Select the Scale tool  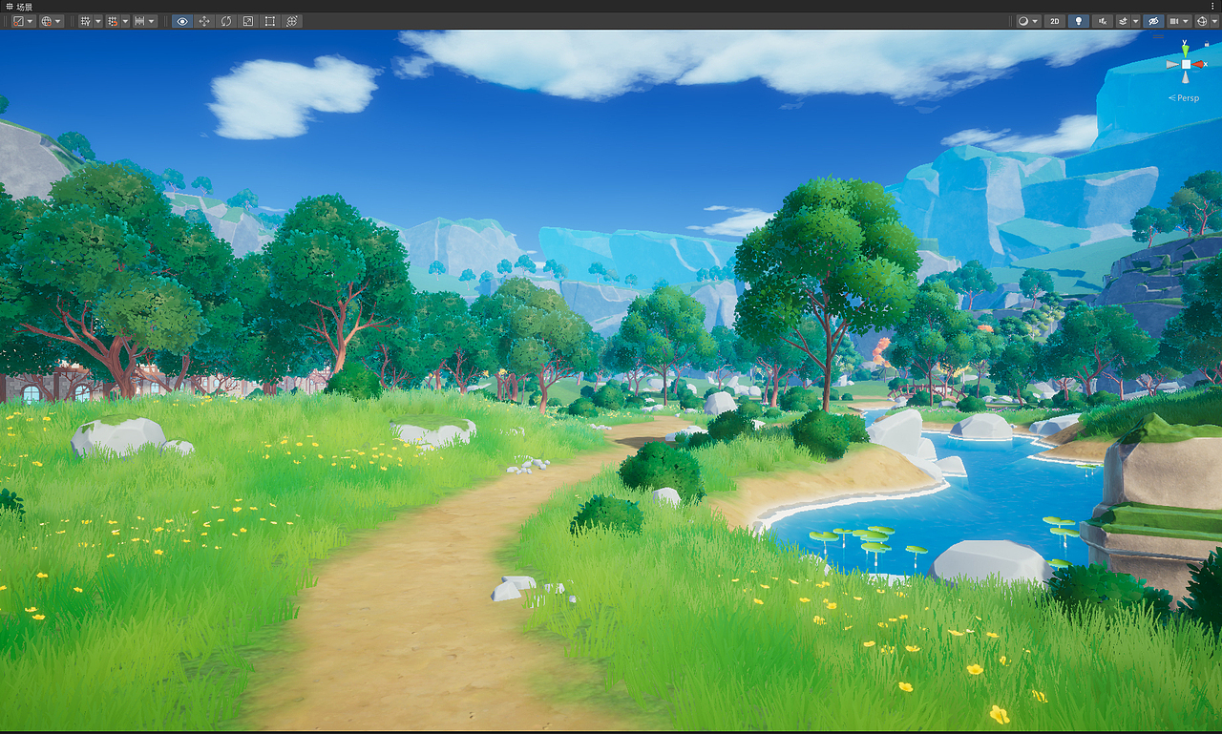pyautogui.click(x=248, y=21)
